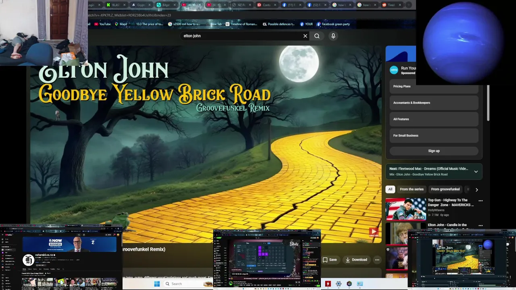Click the browser address bar URL
The image size is (516, 290).
129,15
